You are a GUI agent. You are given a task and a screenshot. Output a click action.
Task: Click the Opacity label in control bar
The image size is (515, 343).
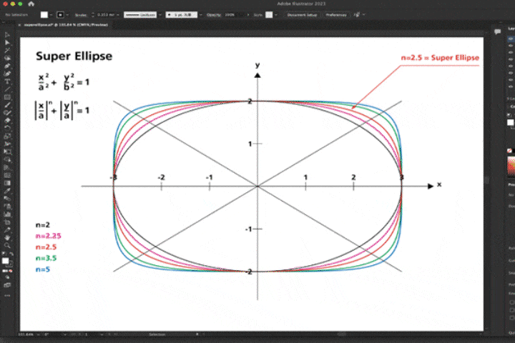tap(213, 15)
